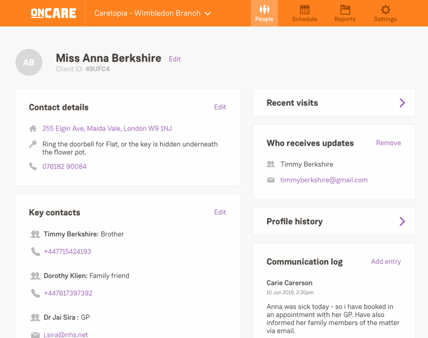Add entry to Communication log
This screenshot has height=338, width=428.
pos(386,262)
